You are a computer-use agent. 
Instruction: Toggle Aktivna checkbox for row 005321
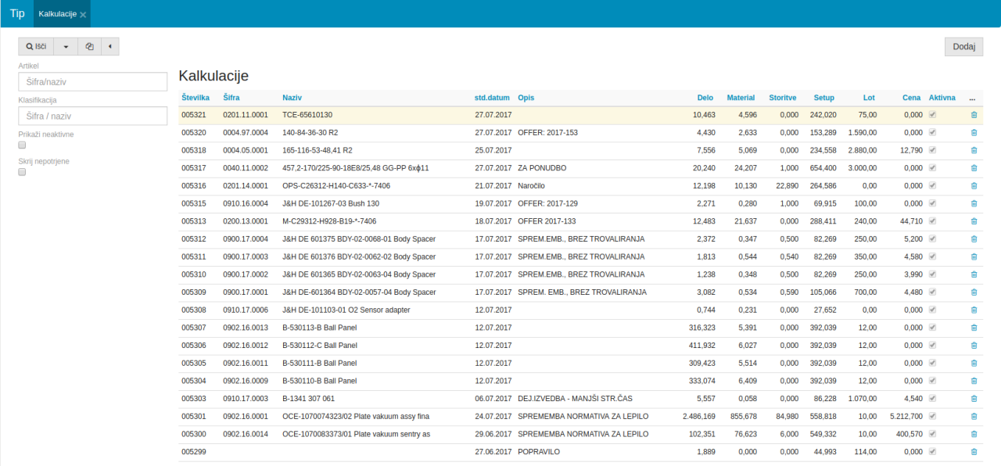(x=932, y=115)
